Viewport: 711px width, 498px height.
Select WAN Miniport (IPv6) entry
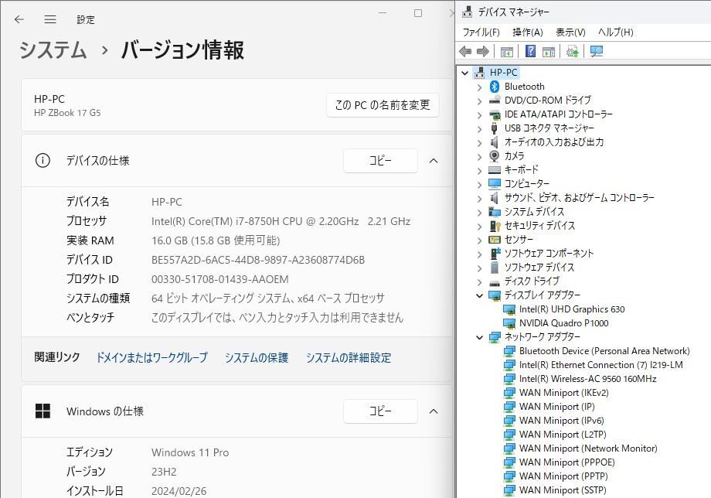coord(561,421)
